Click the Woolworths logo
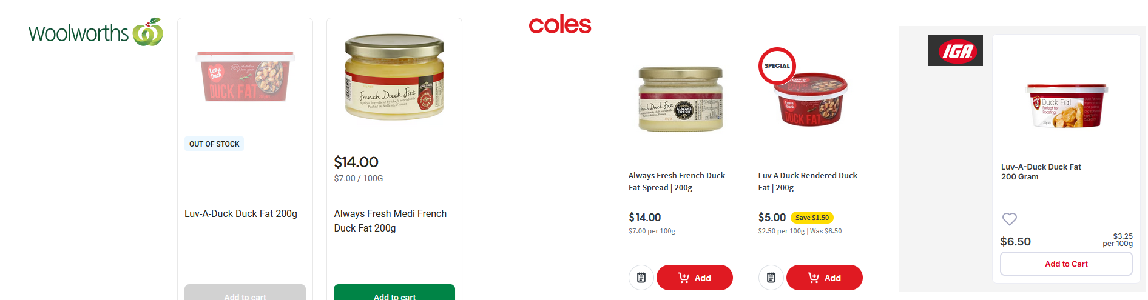This screenshot has width=1148, height=300. [95, 32]
